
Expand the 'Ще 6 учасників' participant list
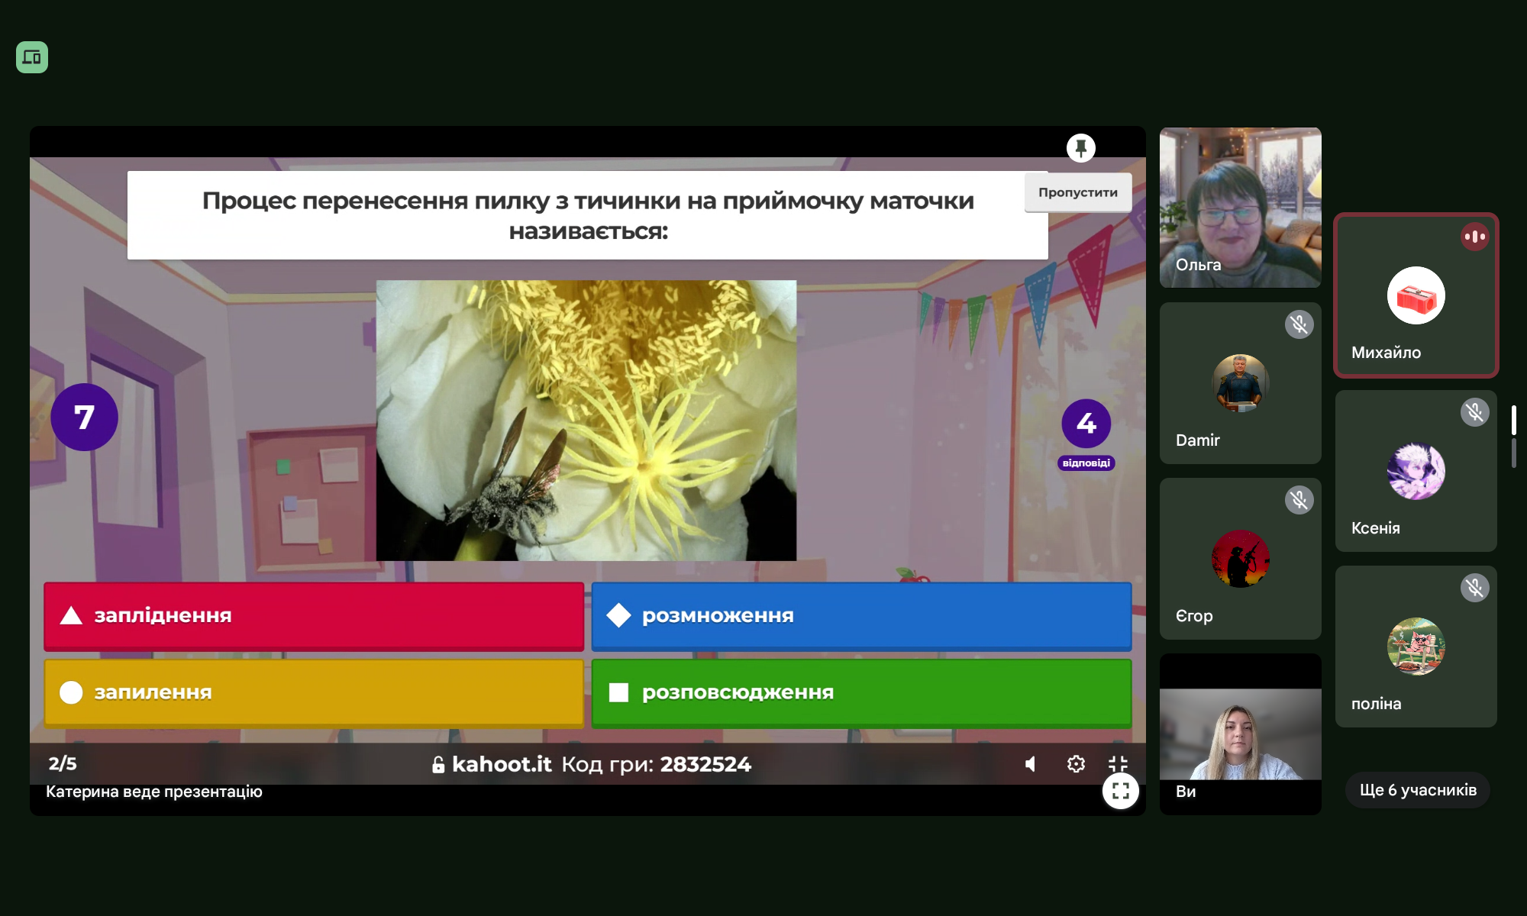point(1417,790)
